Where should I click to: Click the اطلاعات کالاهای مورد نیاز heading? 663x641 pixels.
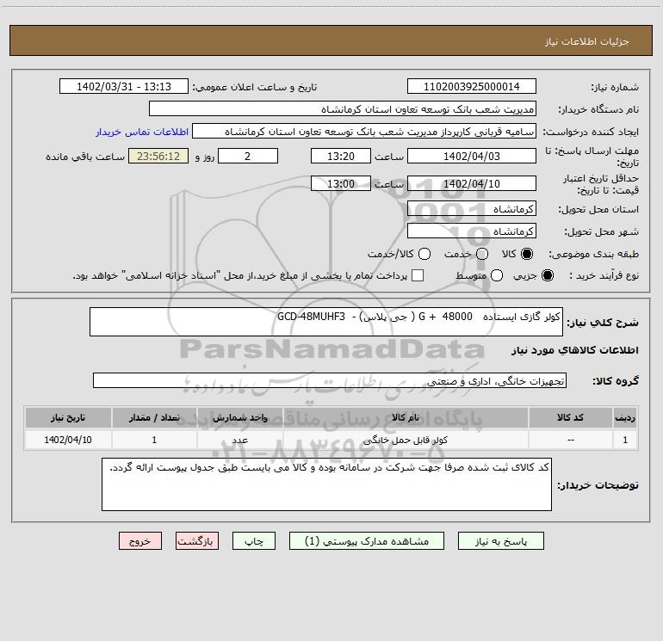(574, 350)
